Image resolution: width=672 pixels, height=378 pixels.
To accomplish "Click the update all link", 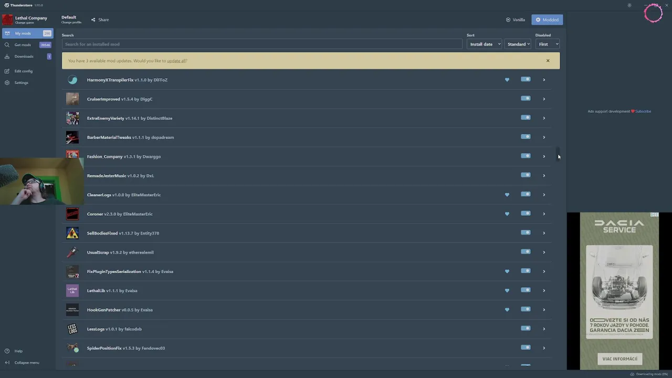I will [176, 61].
